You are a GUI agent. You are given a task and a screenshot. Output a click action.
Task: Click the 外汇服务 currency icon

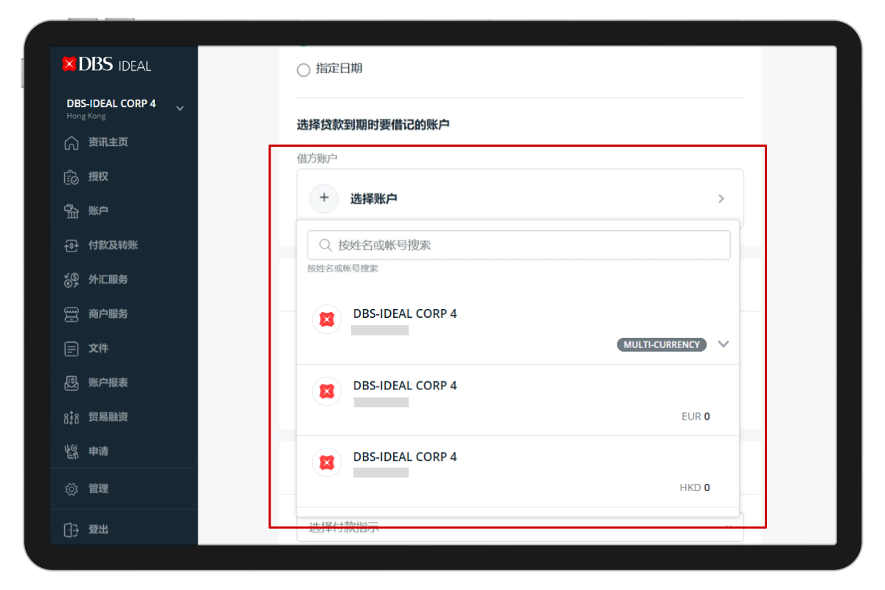tap(72, 280)
